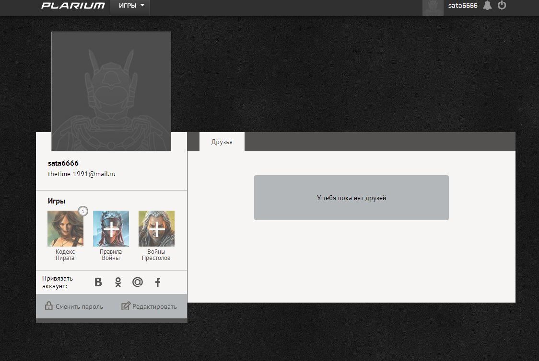The width and height of the screenshot is (539, 361).
Task: Open notifications bell icon
Action: pos(487,5)
